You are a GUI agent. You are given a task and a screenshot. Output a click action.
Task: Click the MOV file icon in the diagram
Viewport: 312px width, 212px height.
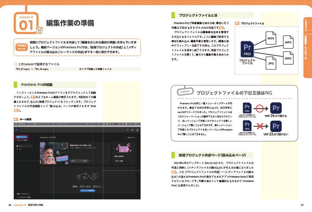(271, 38)
